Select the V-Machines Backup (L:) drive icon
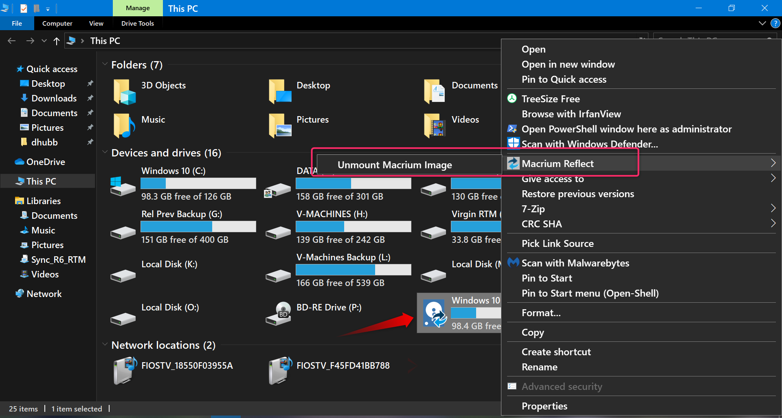Viewport: 782px width, 418px height. pyautogui.click(x=278, y=276)
